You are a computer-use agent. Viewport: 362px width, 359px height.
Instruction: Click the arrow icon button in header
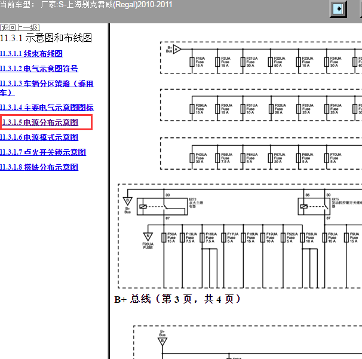click(x=338, y=9)
